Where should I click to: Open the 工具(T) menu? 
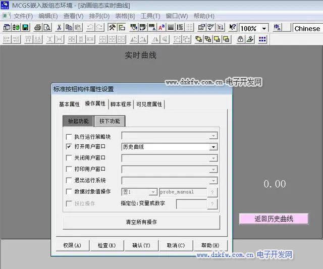[x=150, y=16]
